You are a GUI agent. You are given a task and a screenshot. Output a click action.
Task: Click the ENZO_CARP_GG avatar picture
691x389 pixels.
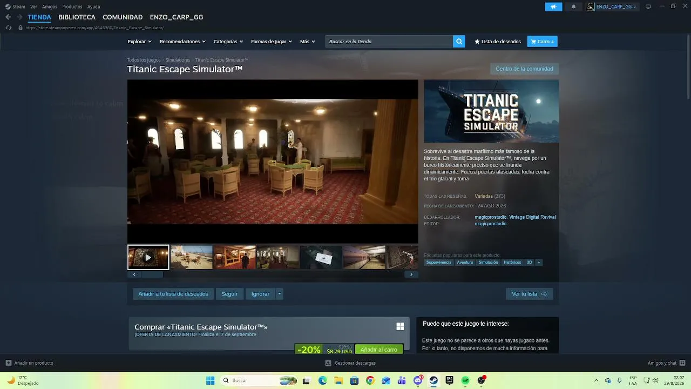(591, 7)
